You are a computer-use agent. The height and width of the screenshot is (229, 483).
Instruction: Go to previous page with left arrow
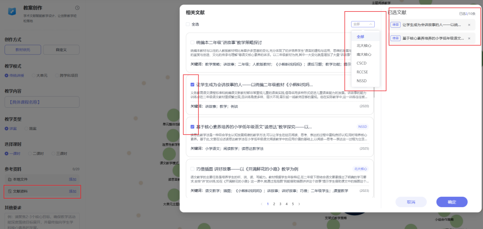pos(262,204)
